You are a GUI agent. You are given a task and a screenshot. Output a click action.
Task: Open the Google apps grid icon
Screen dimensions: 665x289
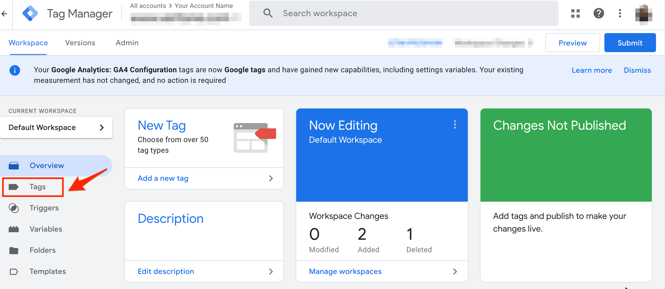pyautogui.click(x=575, y=13)
